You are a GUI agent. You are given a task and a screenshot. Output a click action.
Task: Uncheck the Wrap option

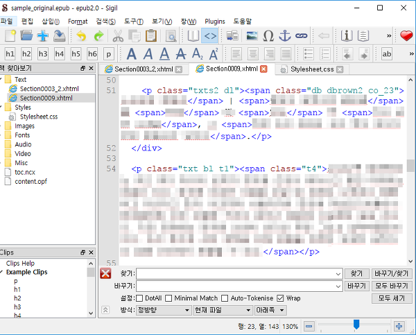(280, 298)
